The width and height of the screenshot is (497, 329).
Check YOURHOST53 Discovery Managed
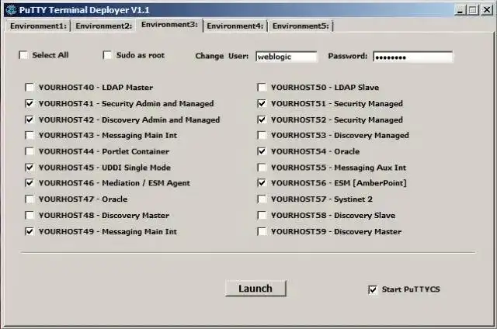tap(262, 136)
